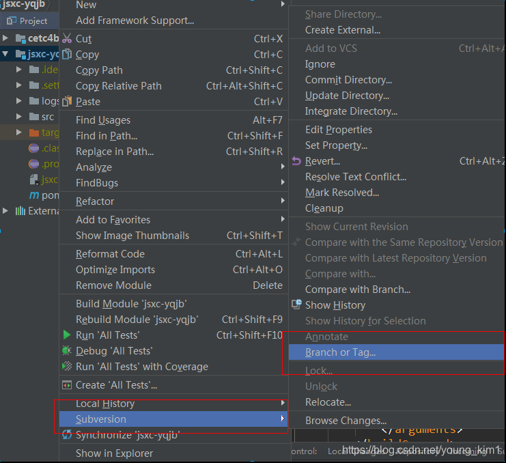Choose Build Module 'jsxc-yqjb' entry

173,304
